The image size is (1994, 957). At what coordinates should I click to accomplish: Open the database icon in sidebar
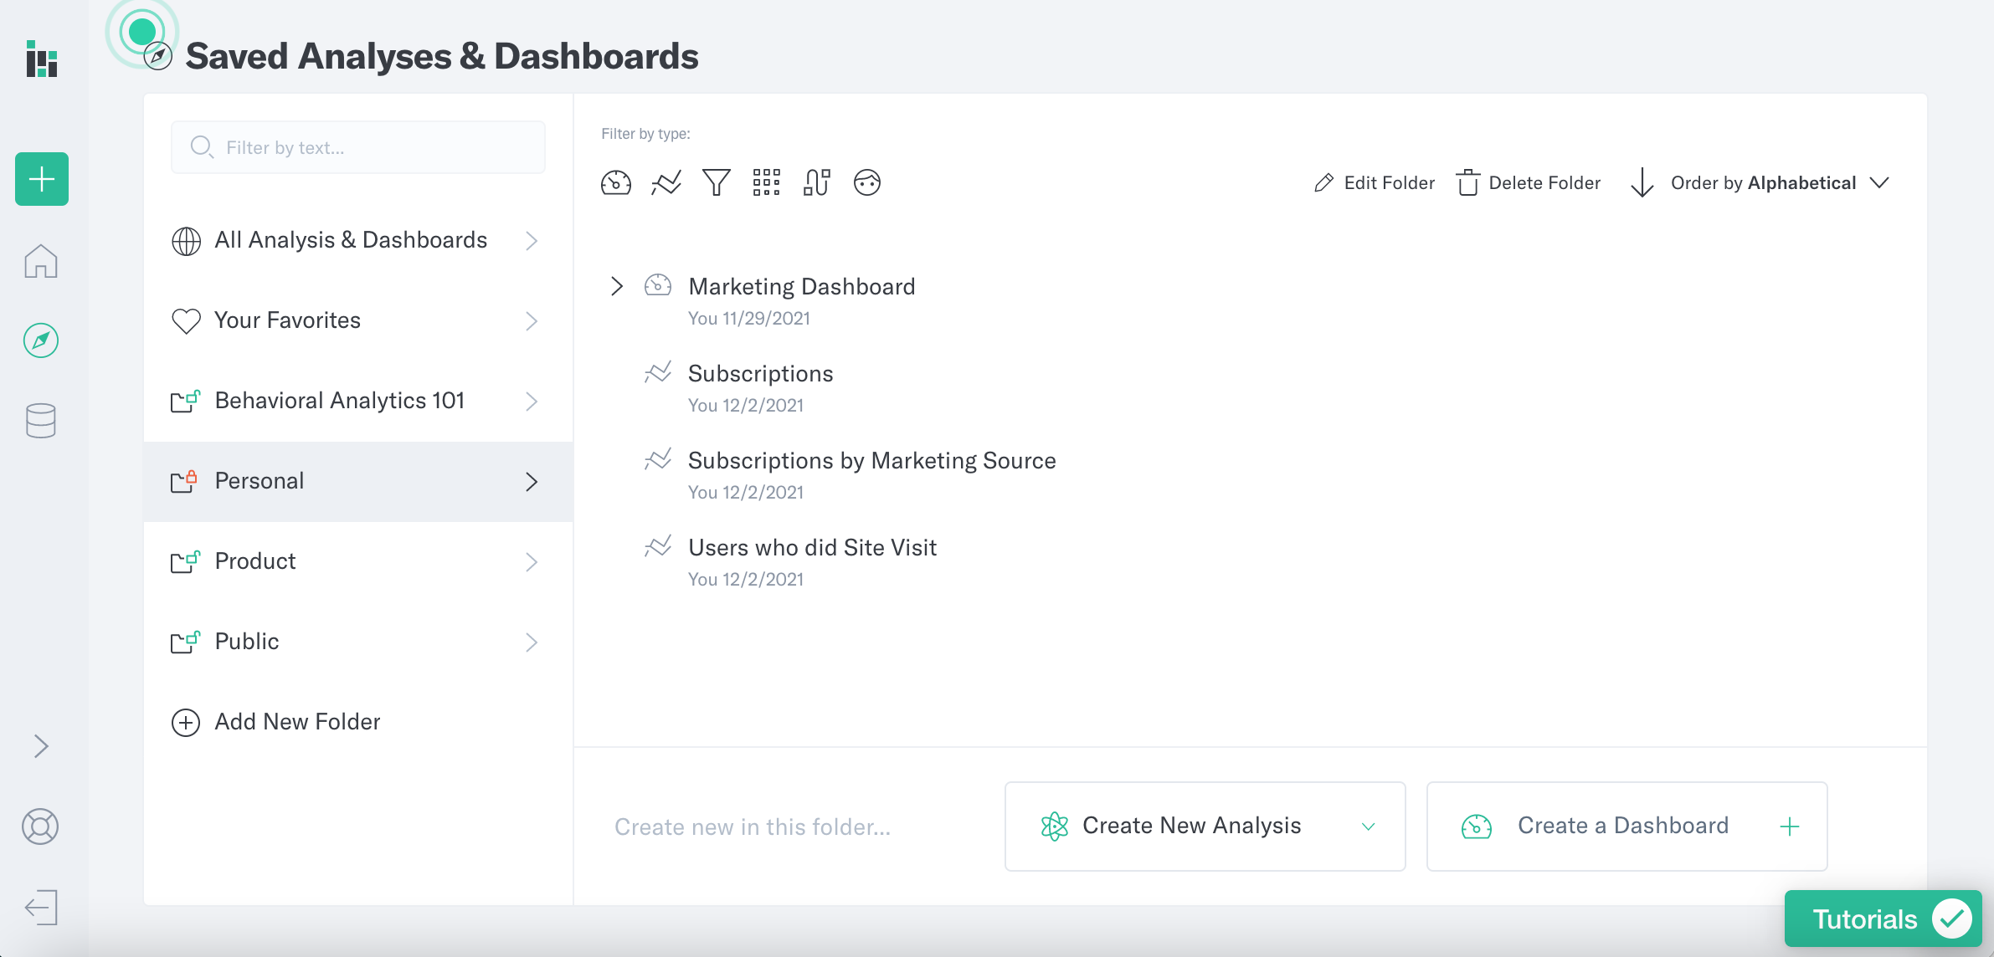click(41, 421)
